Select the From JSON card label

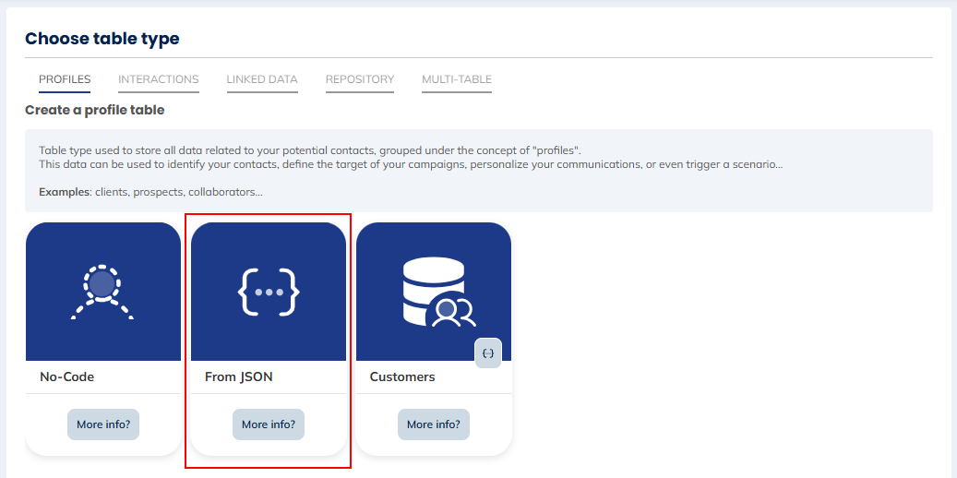239,376
